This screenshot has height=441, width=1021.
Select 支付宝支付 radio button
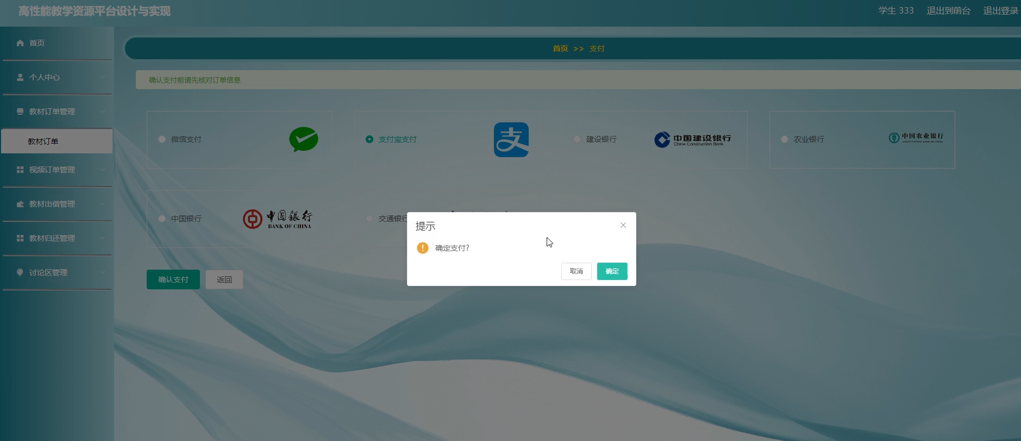[369, 139]
